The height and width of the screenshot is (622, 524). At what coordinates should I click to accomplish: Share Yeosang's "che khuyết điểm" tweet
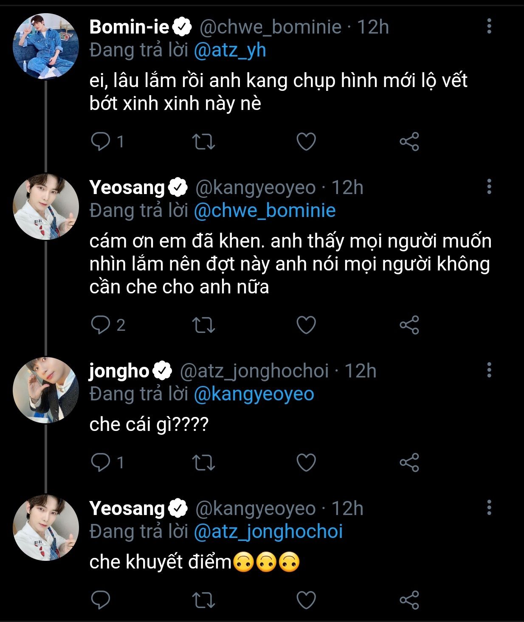(x=409, y=599)
